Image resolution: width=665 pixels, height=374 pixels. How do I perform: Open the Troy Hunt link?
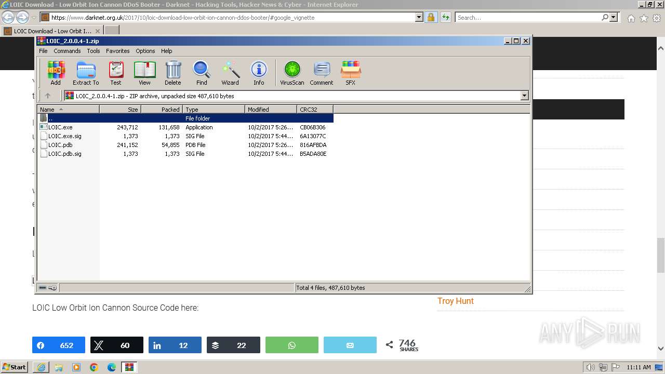456,301
